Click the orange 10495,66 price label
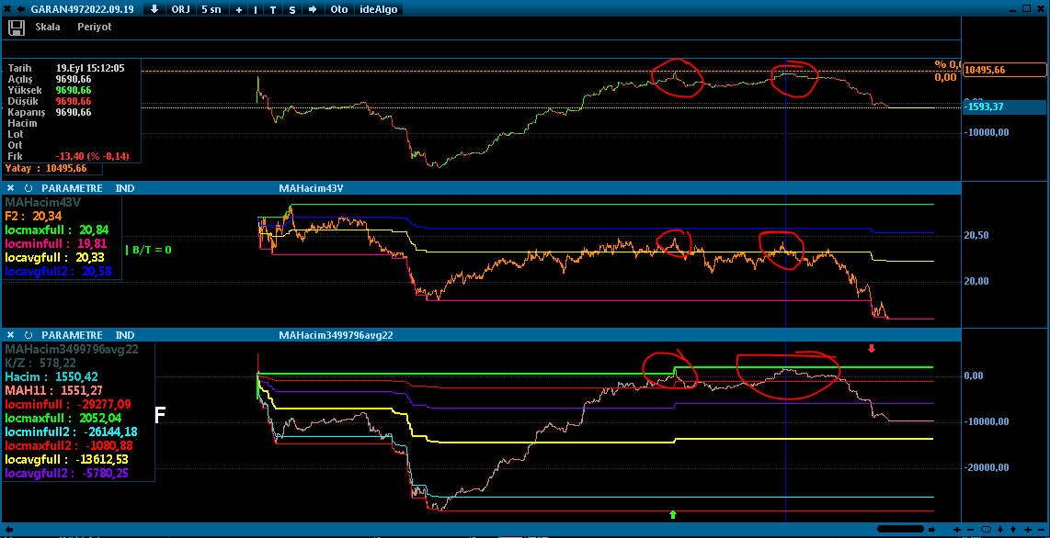This screenshot has height=538, width=1050. 1004,70
